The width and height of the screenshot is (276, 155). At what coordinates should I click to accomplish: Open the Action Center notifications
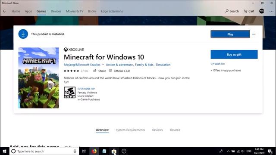[x=270, y=151]
